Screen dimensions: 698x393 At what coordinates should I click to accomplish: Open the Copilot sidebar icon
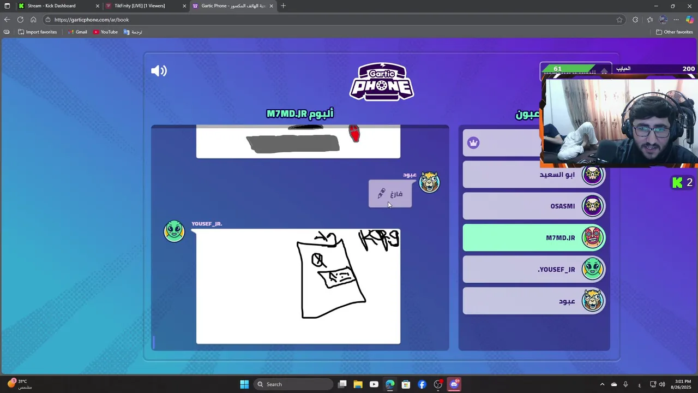(x=690, y=20)
